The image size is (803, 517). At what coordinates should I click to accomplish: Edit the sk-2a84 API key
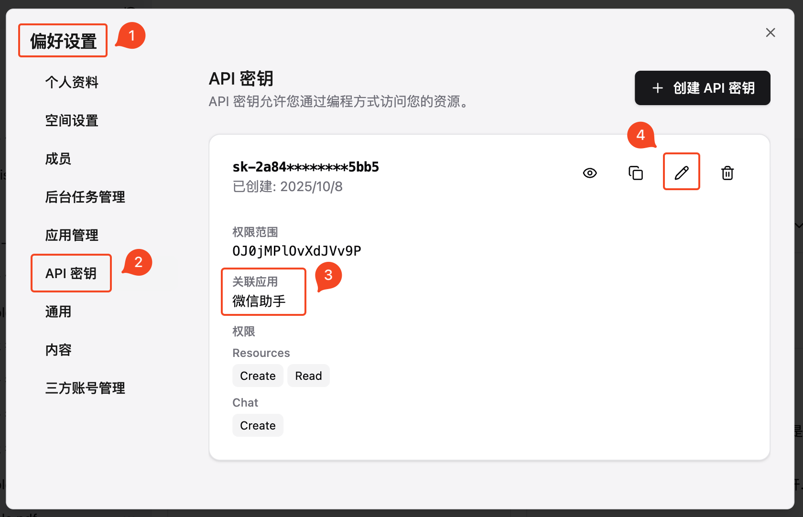click(681, 172)
